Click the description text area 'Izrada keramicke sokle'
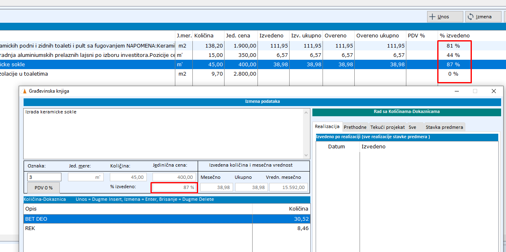 coord(164,133)
